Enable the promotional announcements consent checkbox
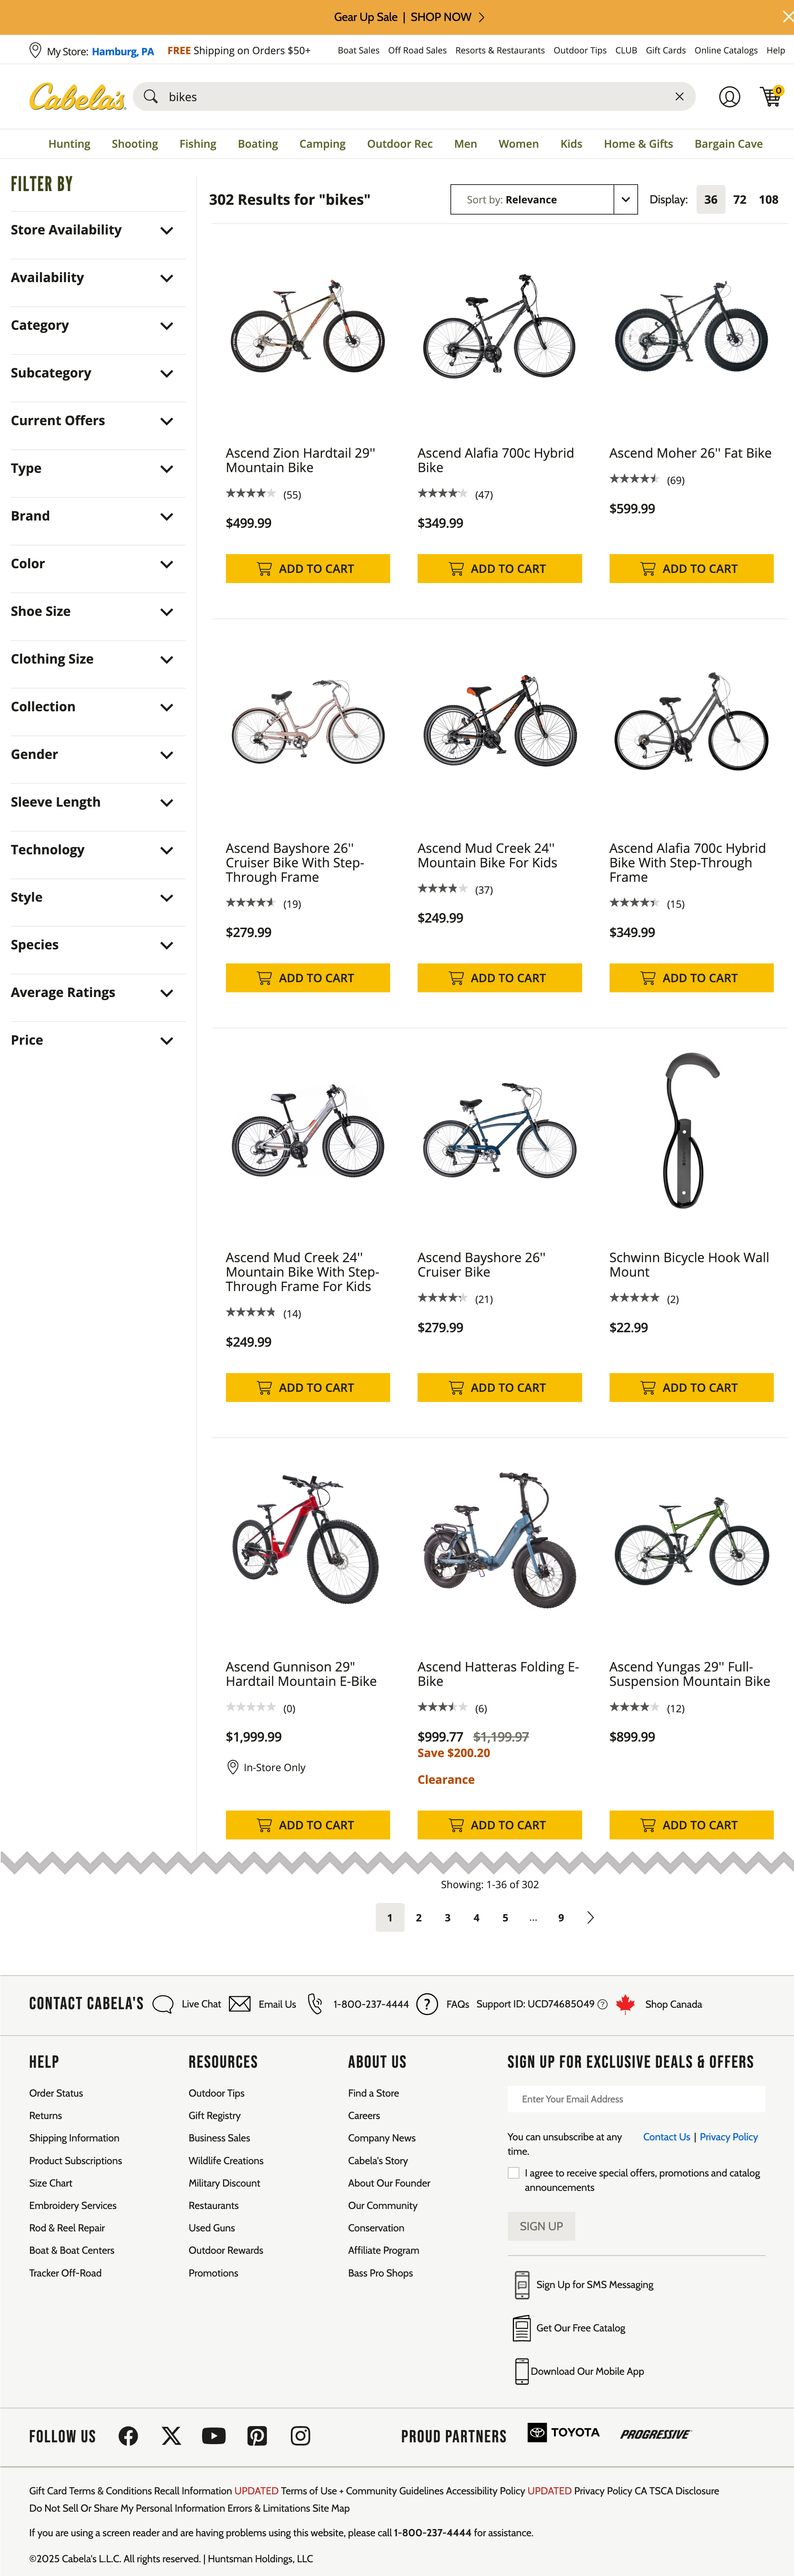794x2576 pixels. (513, 2172)
